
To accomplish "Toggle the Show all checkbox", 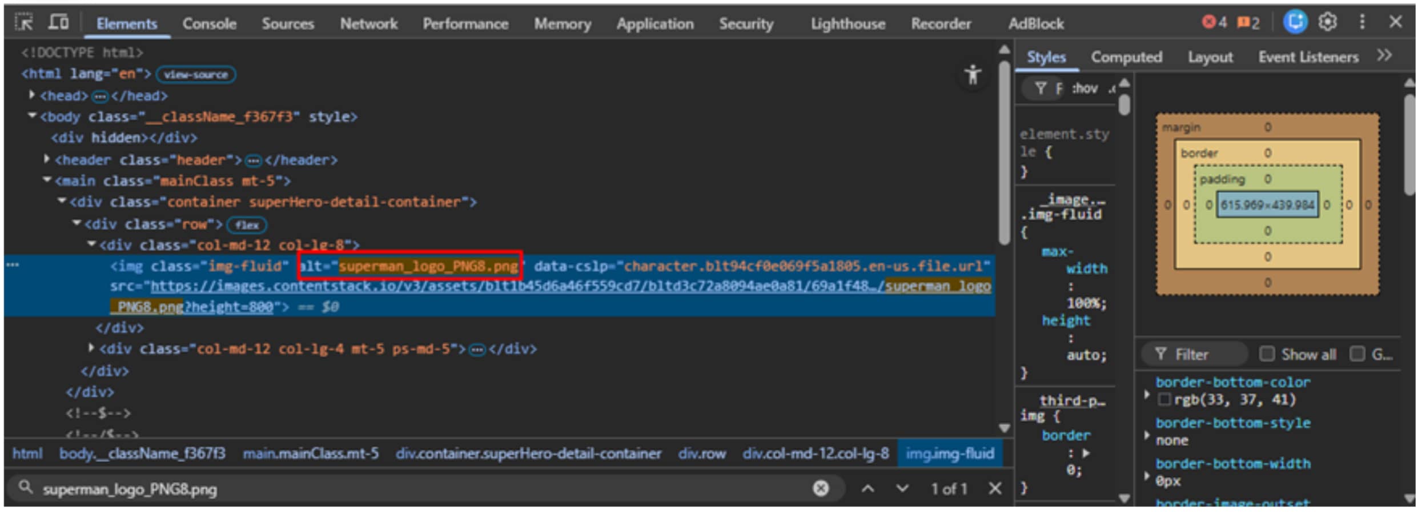I will pyautogui.click(x=1267, y=354).
